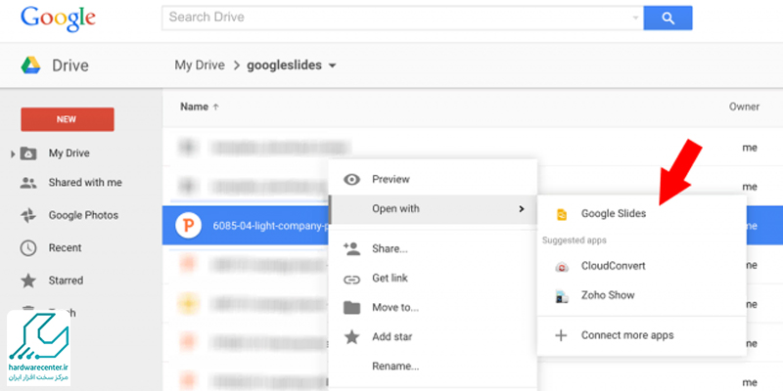Click the Shared with me people icon
This screenshot has height=391, width=783.
click(x=28, y=183)
